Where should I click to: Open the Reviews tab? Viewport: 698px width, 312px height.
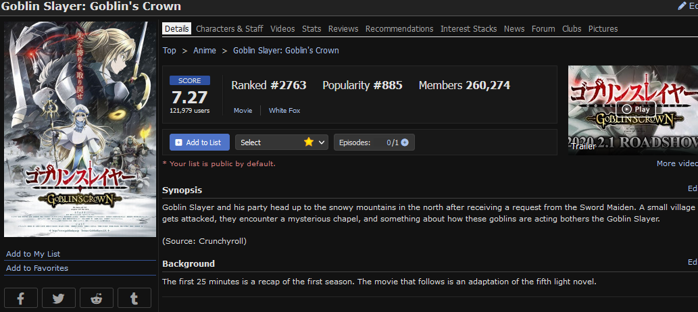coord(343,28)
